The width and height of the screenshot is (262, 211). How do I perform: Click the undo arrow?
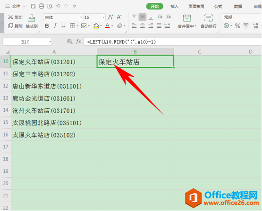58,6
